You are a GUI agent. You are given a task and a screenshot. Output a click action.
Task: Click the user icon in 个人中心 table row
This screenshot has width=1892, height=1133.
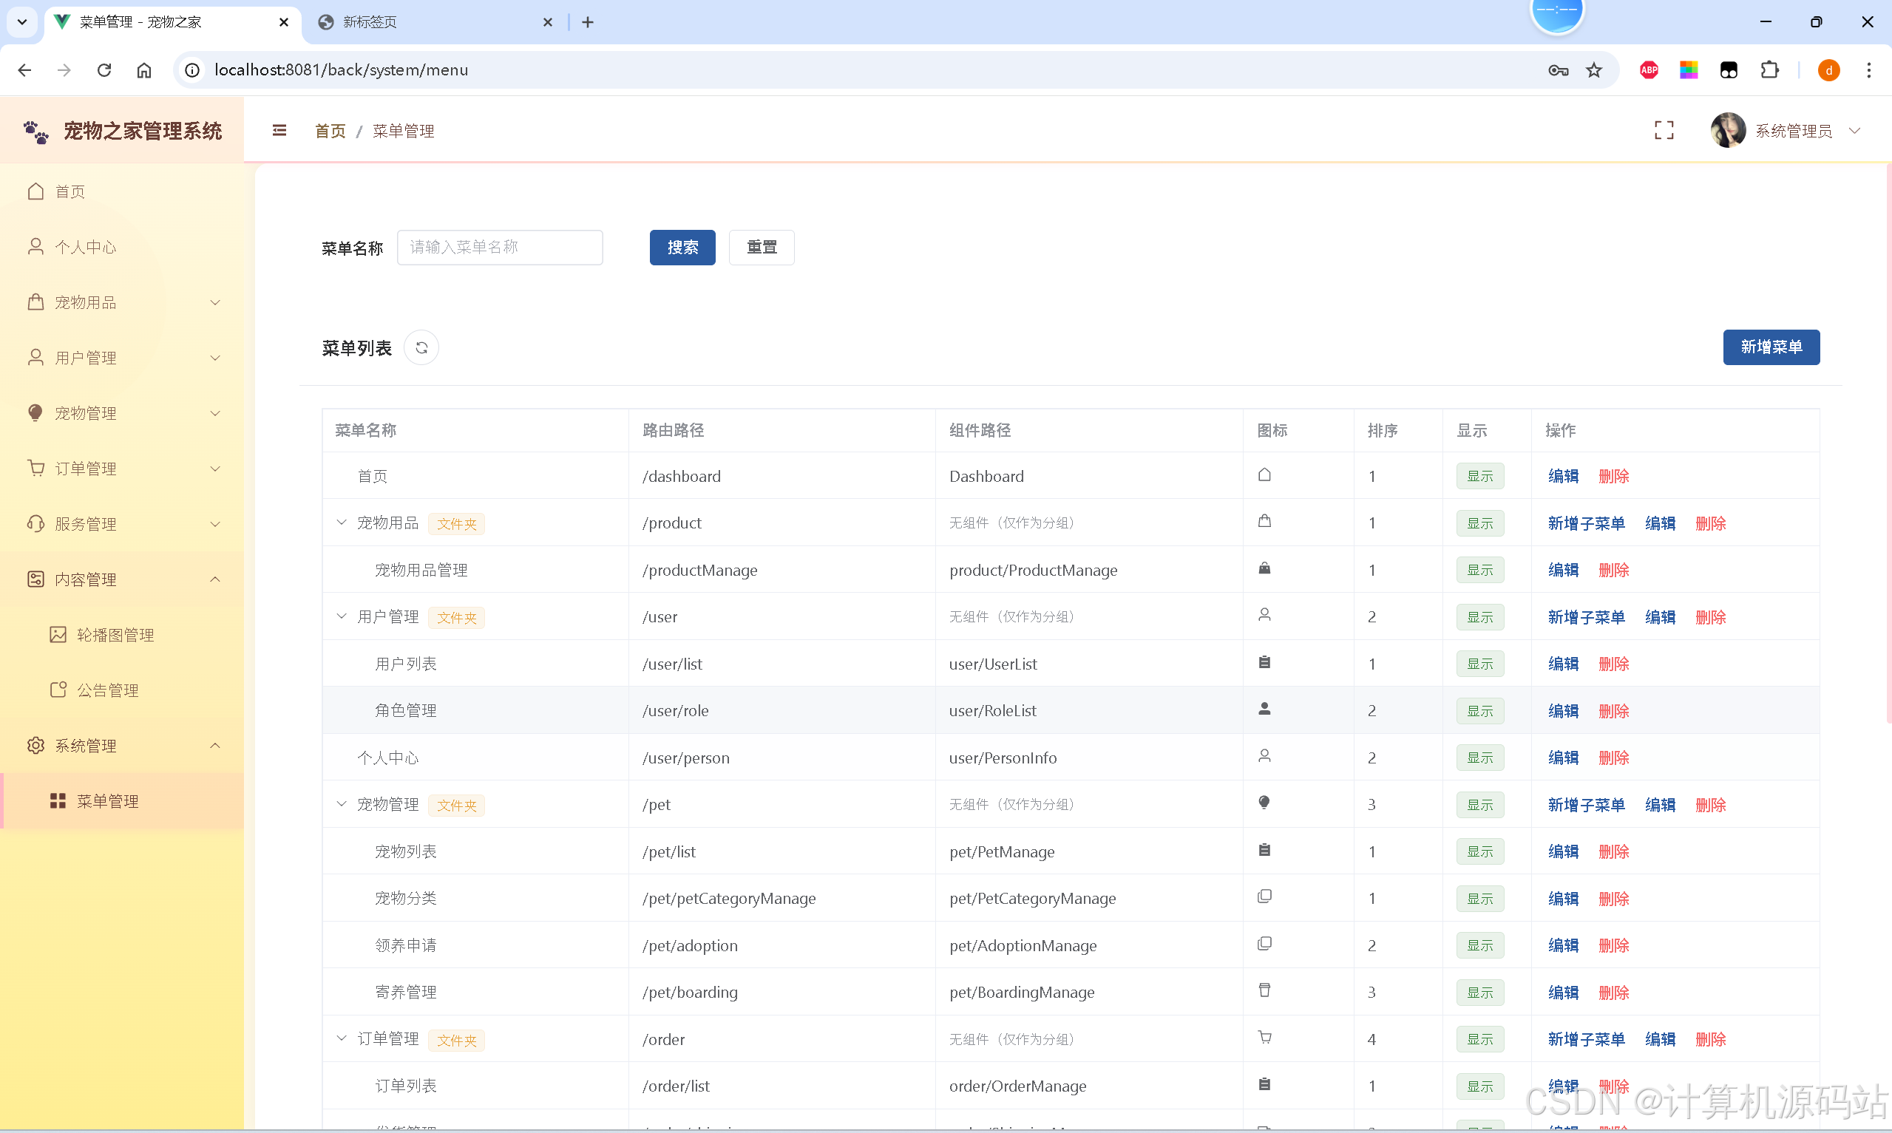pyautogui.click(x=1264, y=756)
